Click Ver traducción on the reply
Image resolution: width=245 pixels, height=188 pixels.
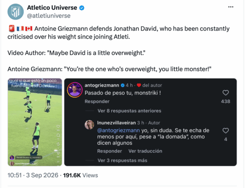(x=145, y=151)
